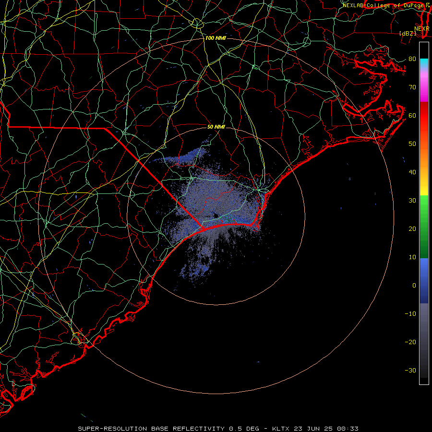Screen dimensions: 432x432
Task: Click the 60 value on the dBZ scale
Action: [412, 115]
